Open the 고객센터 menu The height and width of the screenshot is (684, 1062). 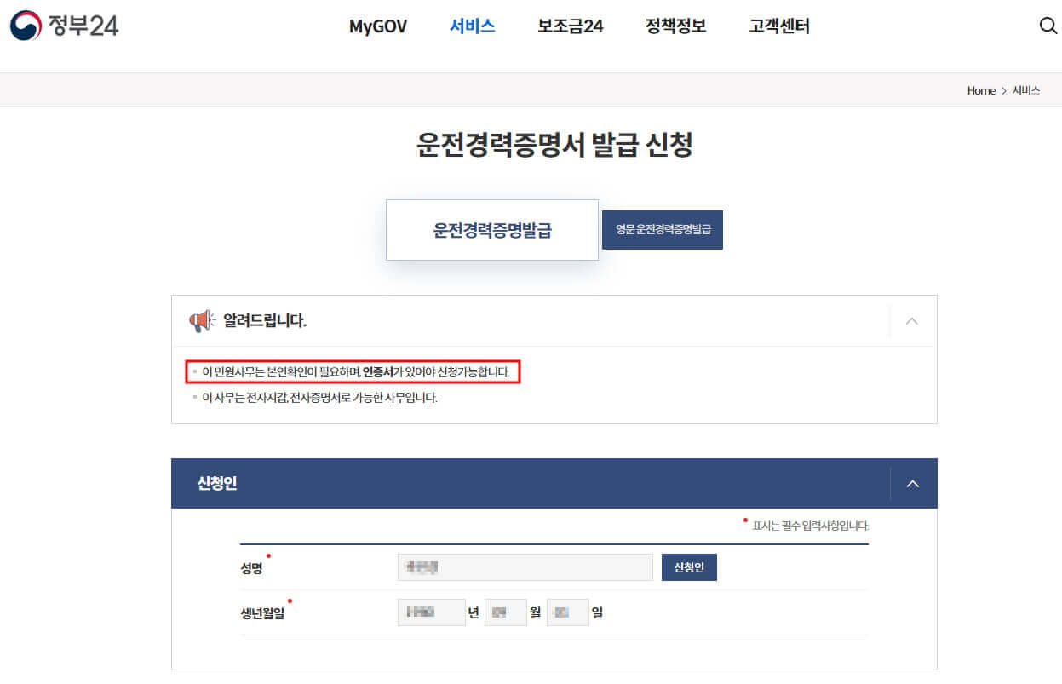tap(778, 26)
